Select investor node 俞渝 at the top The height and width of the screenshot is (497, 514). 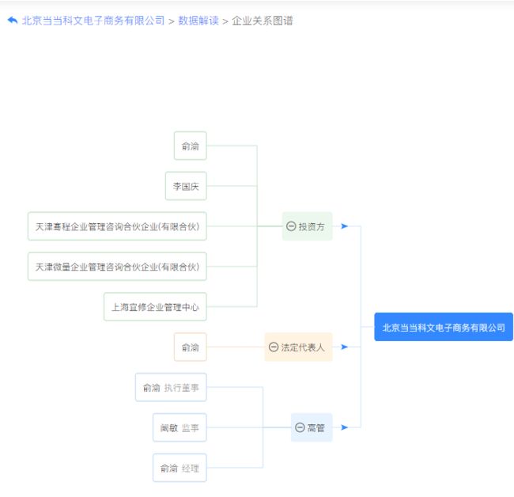(190, 146)
